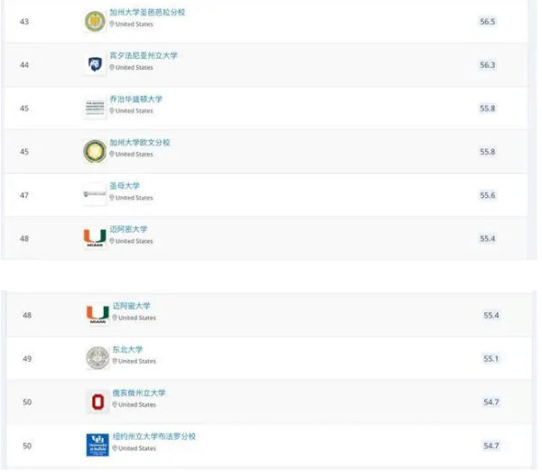Viewport: 542px width, 474px height.
Task: Open 宾夕法尼亚州立大学 university link
Action: point(144,56)
